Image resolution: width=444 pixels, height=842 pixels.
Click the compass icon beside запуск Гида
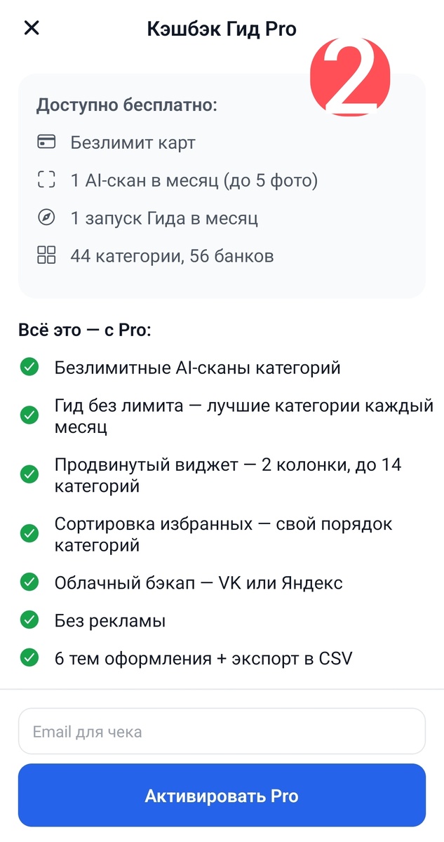[x=47, y=218]
